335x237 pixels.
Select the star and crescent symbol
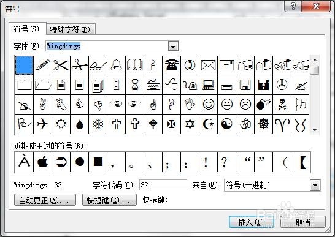[208, 124]
